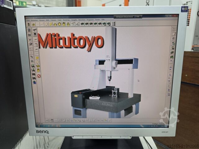Click the top icon in the right toolbar

(x=174, y=29)
